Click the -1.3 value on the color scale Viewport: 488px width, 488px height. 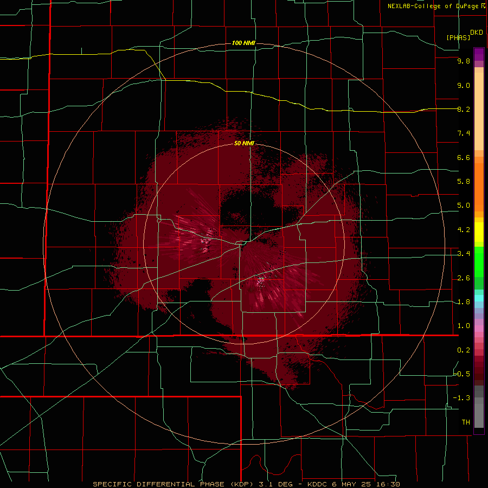tap(461, 399)
